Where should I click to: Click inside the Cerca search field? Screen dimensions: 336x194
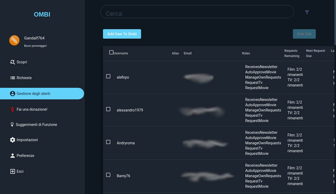tap(197, 12)
